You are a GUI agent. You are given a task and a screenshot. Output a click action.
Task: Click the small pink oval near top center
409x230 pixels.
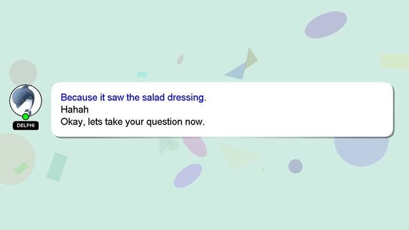point(180,59)
